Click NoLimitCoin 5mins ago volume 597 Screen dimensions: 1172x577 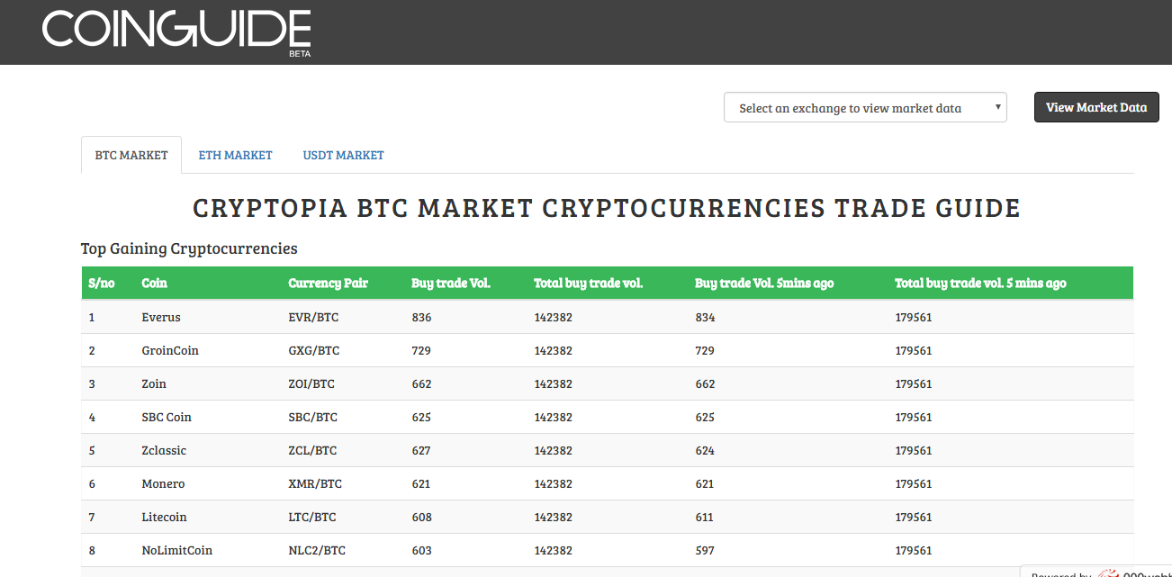point(705,550)
